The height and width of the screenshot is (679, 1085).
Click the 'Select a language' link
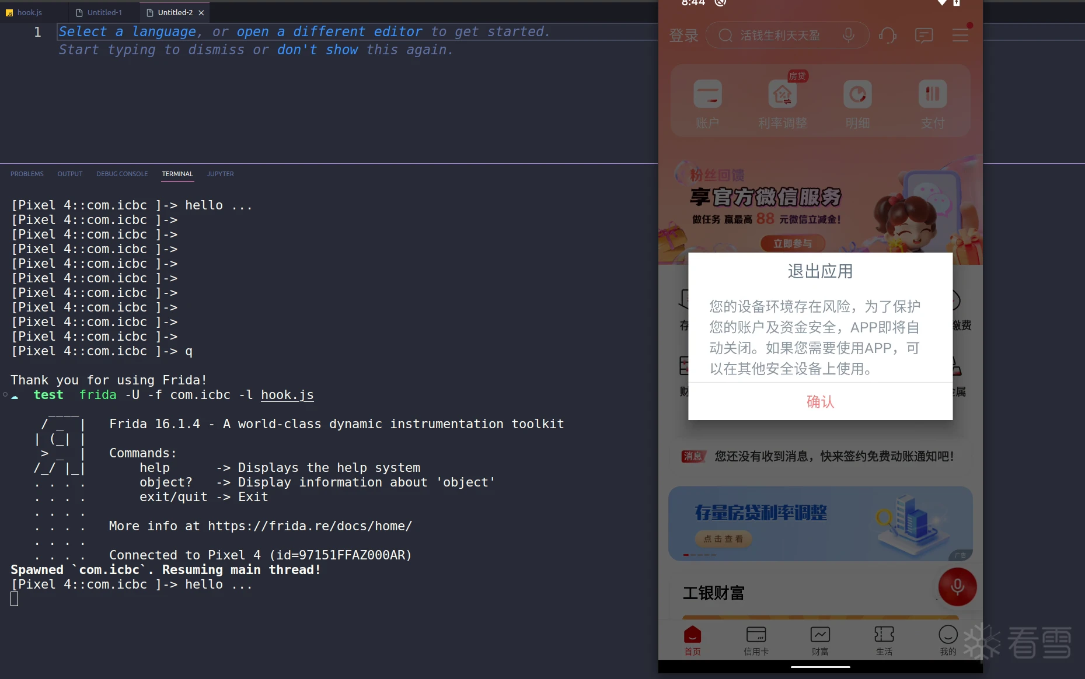127,32
